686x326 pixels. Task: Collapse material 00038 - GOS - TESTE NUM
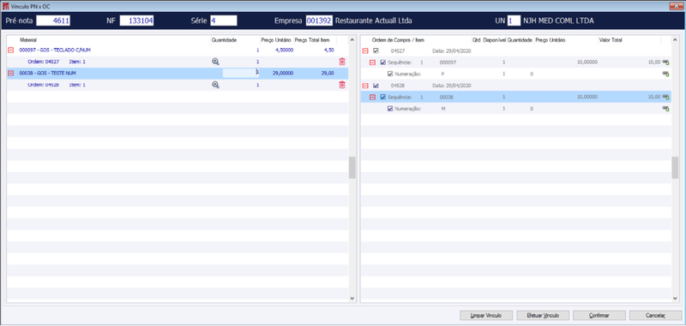[11, 74]
